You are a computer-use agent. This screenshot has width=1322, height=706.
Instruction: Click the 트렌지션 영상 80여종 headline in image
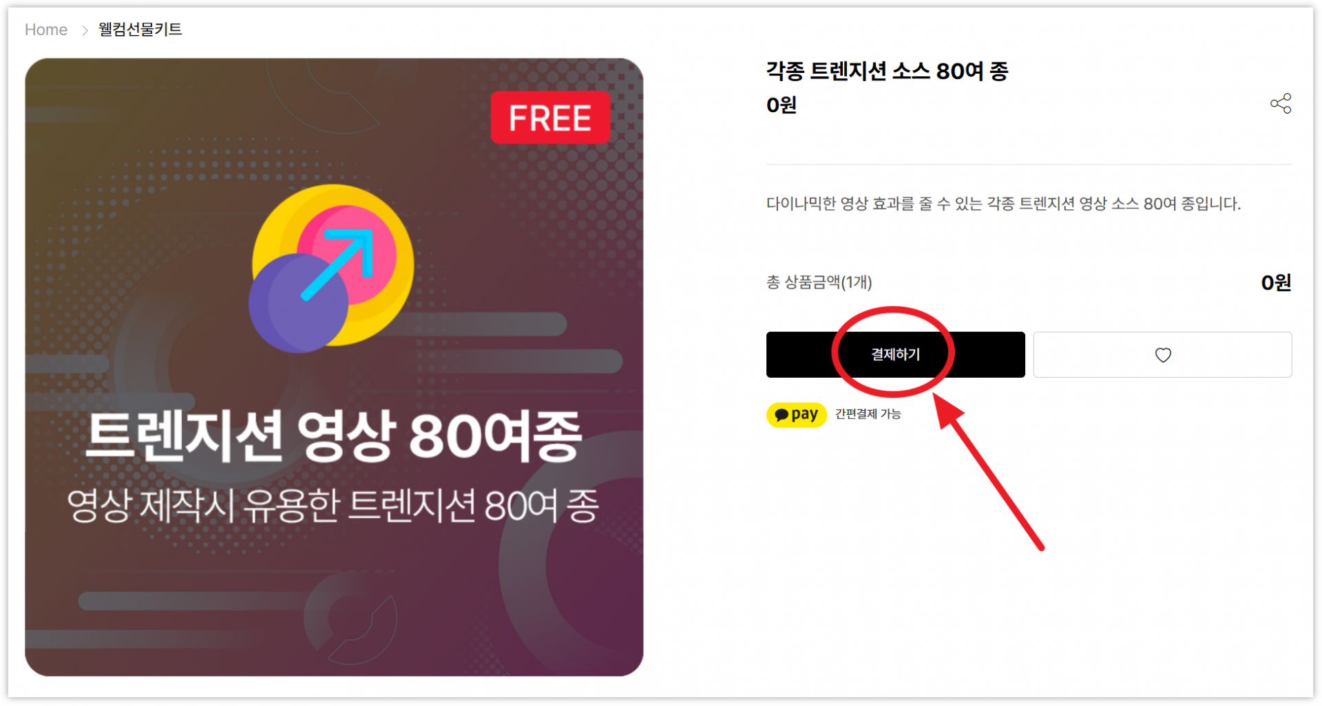pos(334,436)
